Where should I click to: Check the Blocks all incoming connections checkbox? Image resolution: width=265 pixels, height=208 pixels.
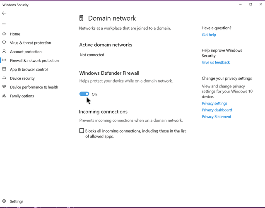click(82, 131)
